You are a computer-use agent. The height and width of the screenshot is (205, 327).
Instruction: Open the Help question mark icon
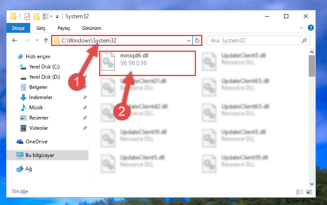[x=311, y=28]
